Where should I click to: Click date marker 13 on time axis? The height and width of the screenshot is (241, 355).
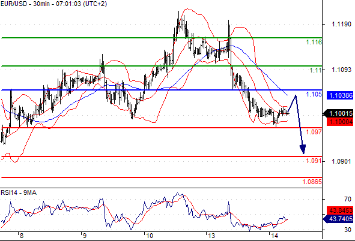(x=211, y=236)
